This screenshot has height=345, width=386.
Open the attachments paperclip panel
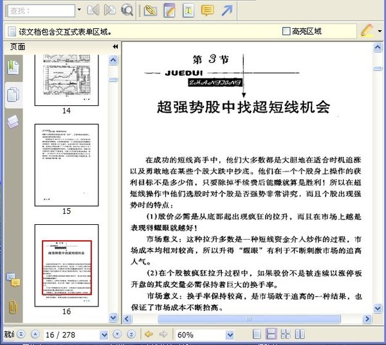(x=13, y=306)
